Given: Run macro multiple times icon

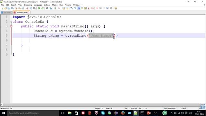Looking at the screenshot, I should pyautogui.click(x=107, y=8).
